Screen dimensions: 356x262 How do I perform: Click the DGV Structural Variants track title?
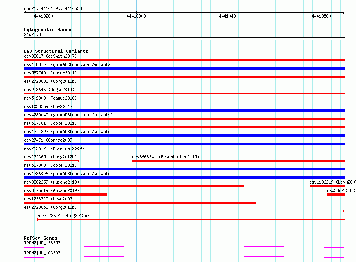coord(56,51)
